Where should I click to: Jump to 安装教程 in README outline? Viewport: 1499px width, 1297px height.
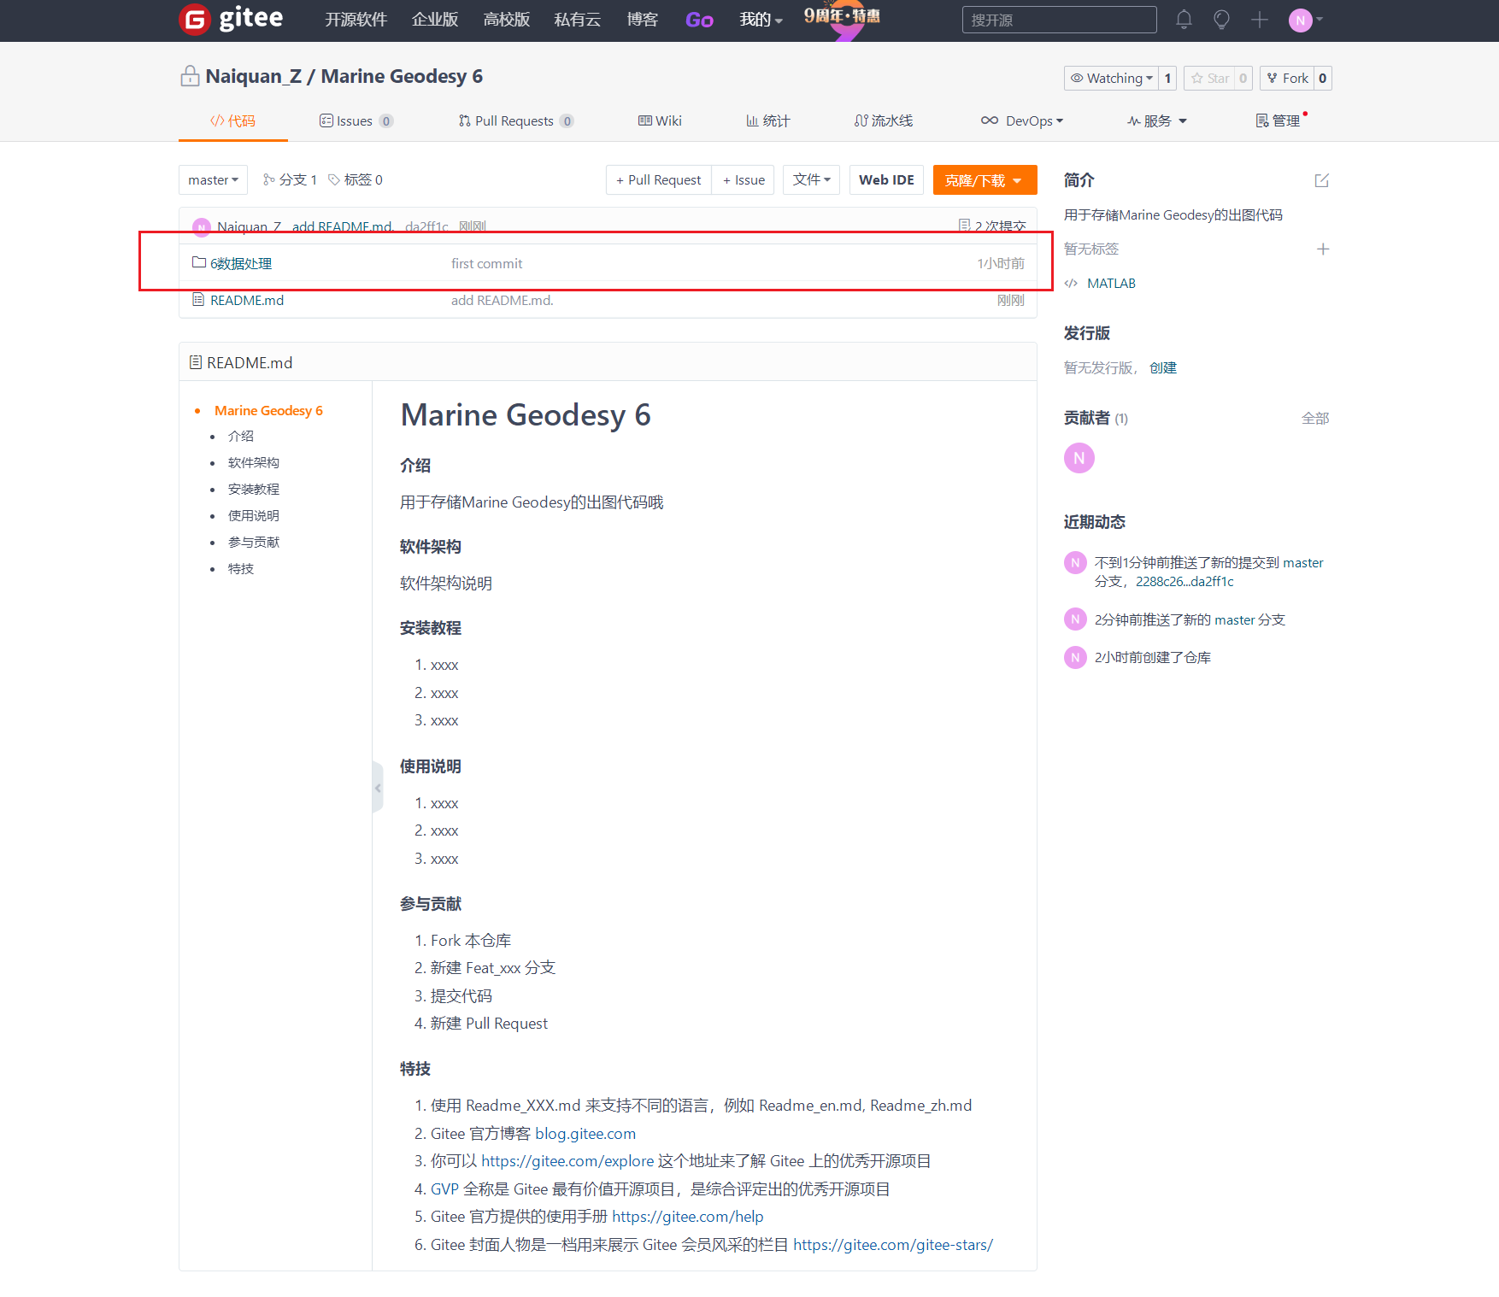(254, 489)
